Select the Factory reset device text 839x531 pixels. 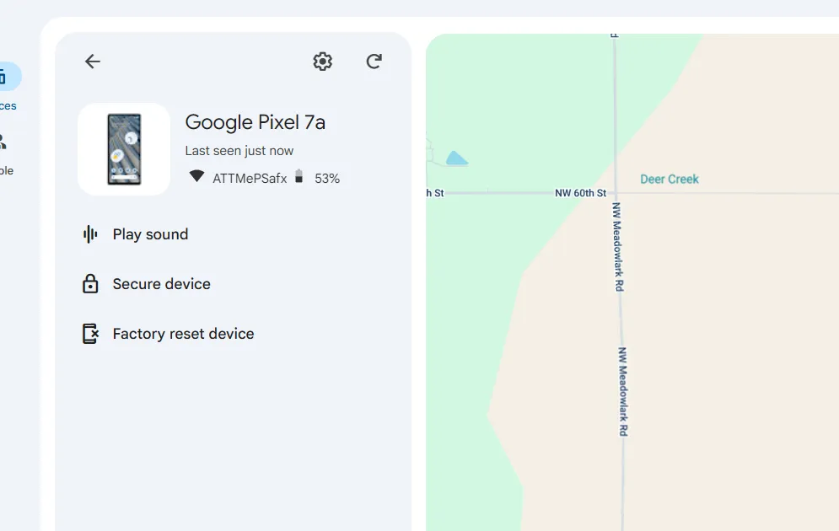183,334
